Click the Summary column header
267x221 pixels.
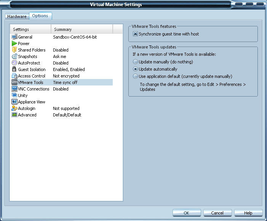coord(82,29)
